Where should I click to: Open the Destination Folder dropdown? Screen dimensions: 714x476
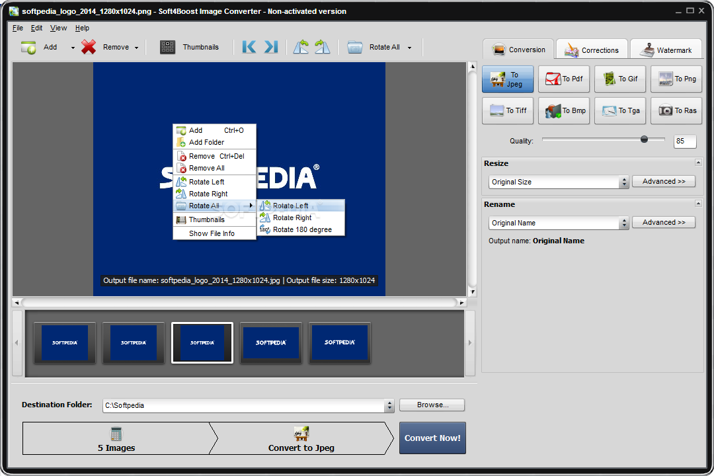389,405
